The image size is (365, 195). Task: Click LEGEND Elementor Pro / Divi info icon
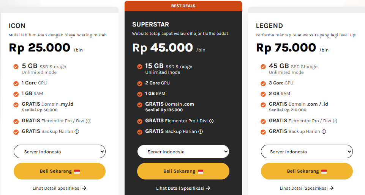coord(335,121)
